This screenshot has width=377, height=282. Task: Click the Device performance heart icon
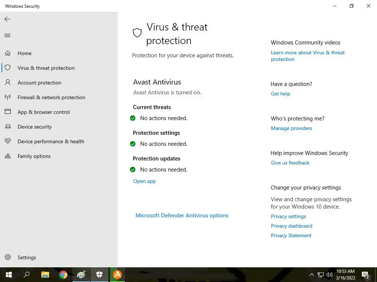pyautogui.click(x=8, y=141)
